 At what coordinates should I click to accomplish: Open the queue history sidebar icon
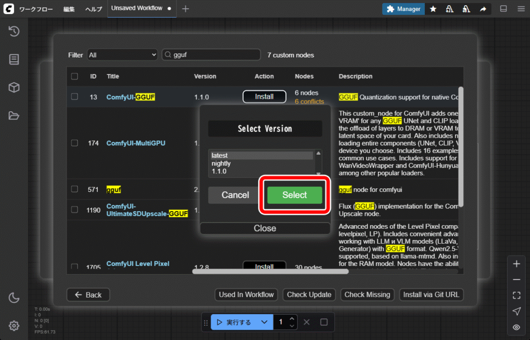click(x=14, y=32)
